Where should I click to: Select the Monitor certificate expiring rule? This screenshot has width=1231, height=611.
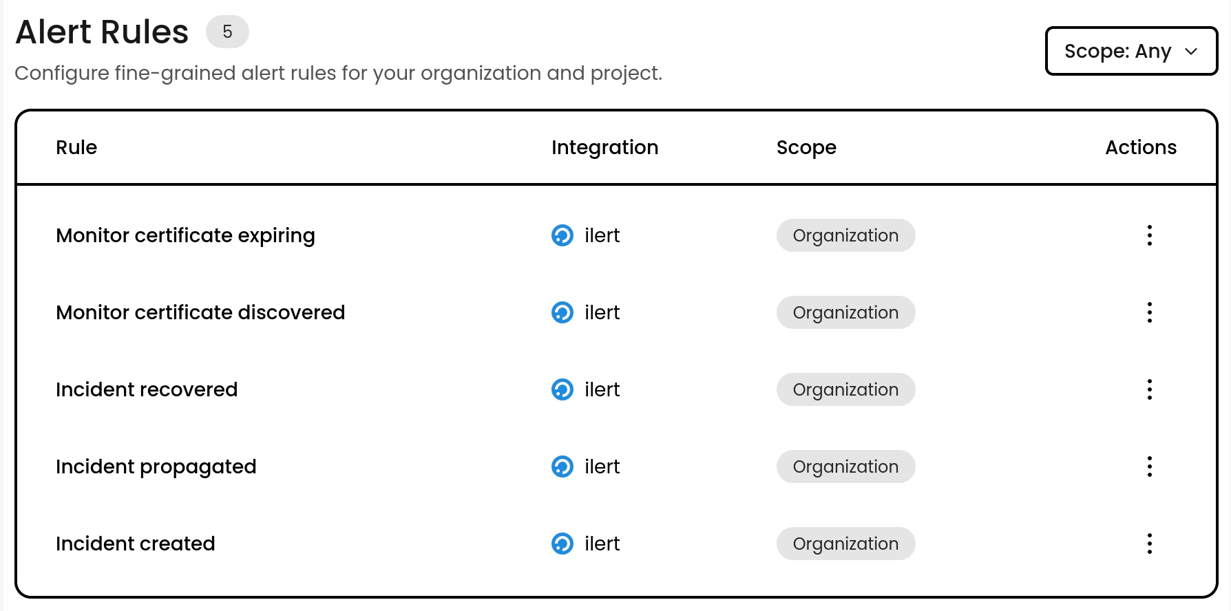185,235
